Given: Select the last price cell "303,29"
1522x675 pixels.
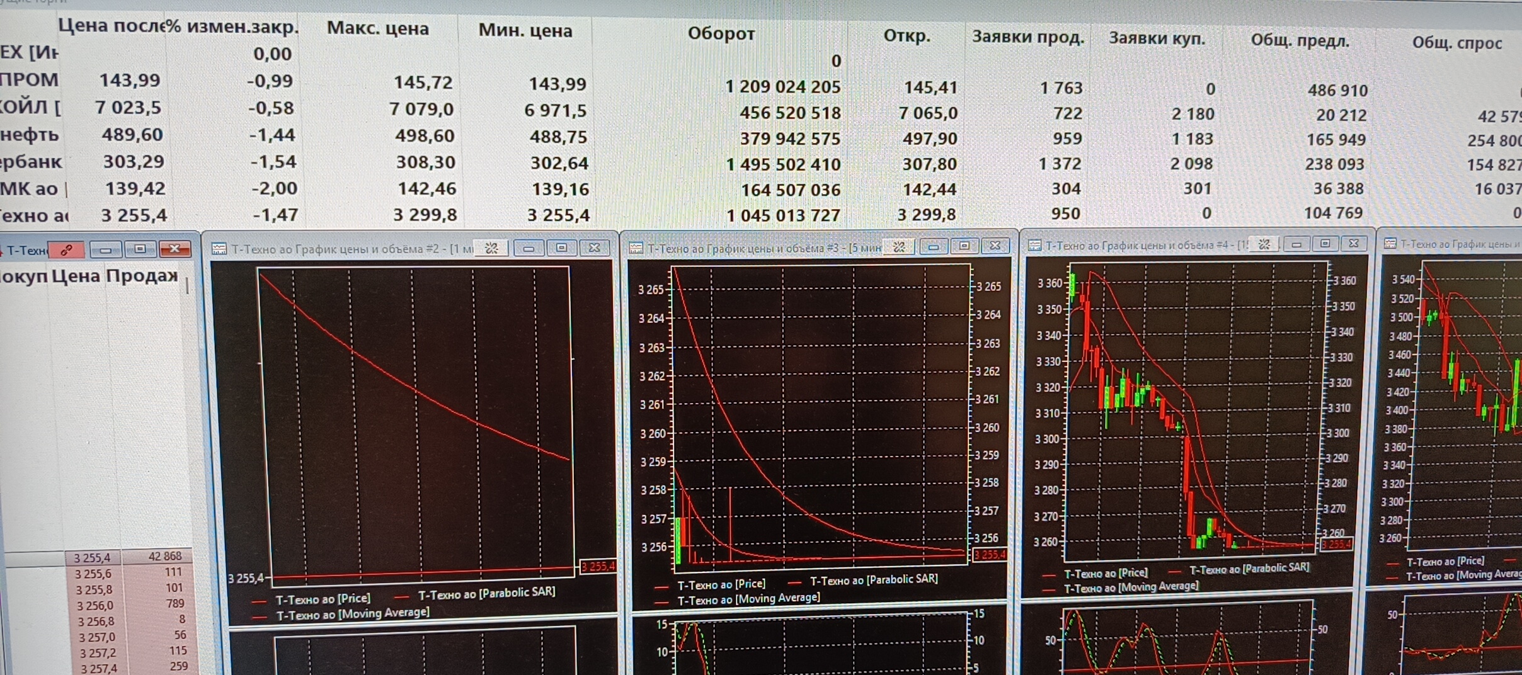Looking at the screenshot, I should pyautogui.click(x=134, y=162).
